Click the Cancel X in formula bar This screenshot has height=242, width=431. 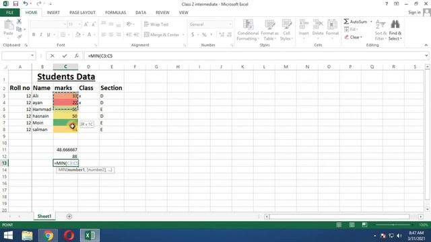click(53, 56)
